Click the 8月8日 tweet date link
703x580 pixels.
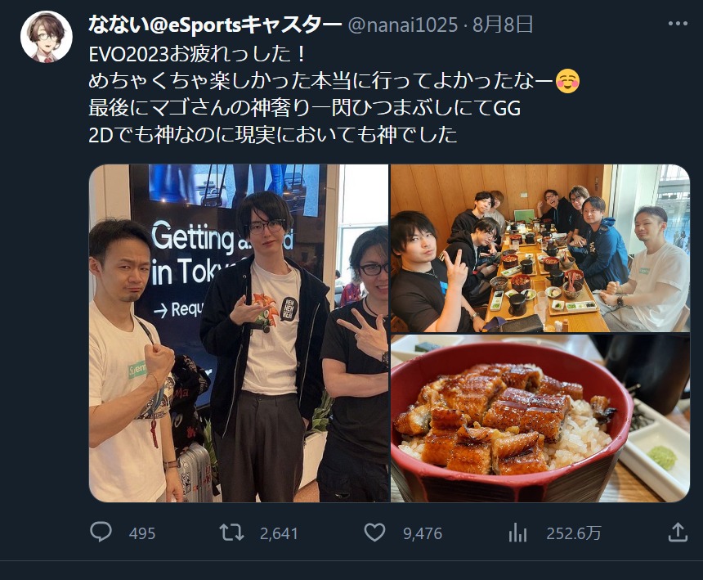[x=503, y=25]
